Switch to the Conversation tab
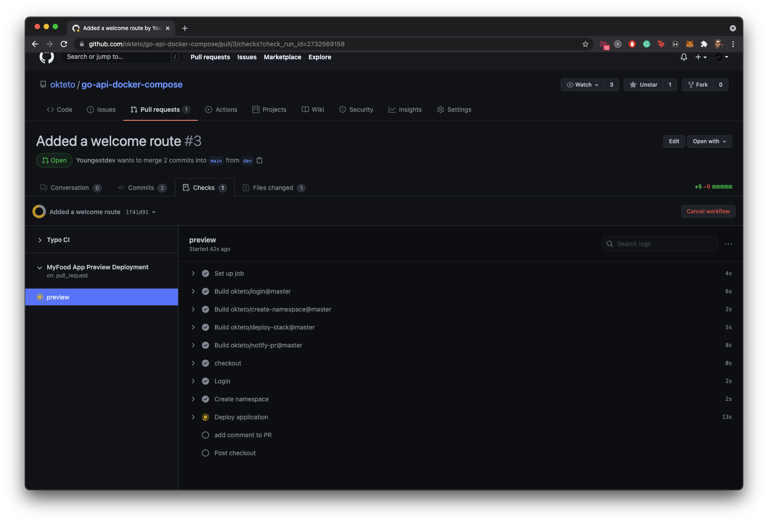The height and width of the screenshot is (523, 768). coord(71,188)
